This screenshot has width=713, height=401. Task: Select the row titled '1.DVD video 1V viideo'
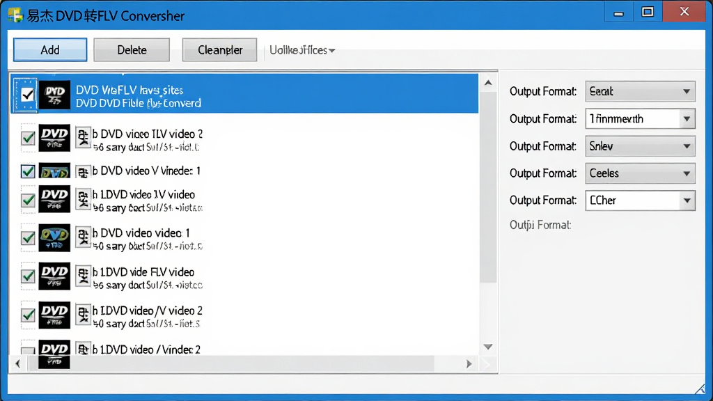(x=244, y=200)
